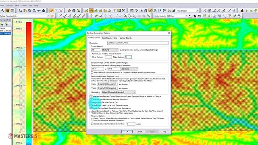This screenshot has width=258, height=145.
Task: Select the Feature Info tool
Action: point(74,11)
